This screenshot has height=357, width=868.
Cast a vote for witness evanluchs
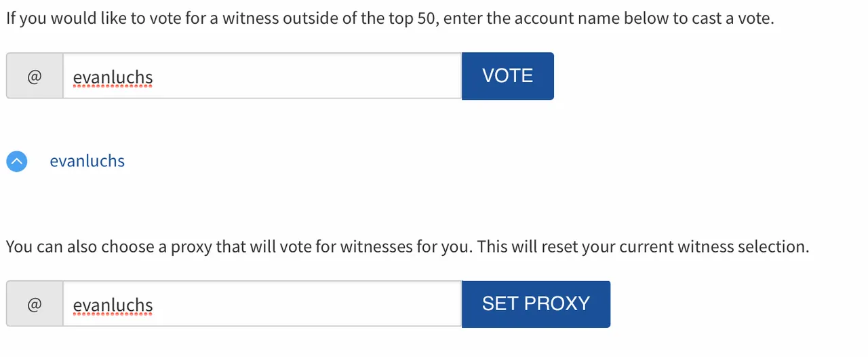[508, 76]
